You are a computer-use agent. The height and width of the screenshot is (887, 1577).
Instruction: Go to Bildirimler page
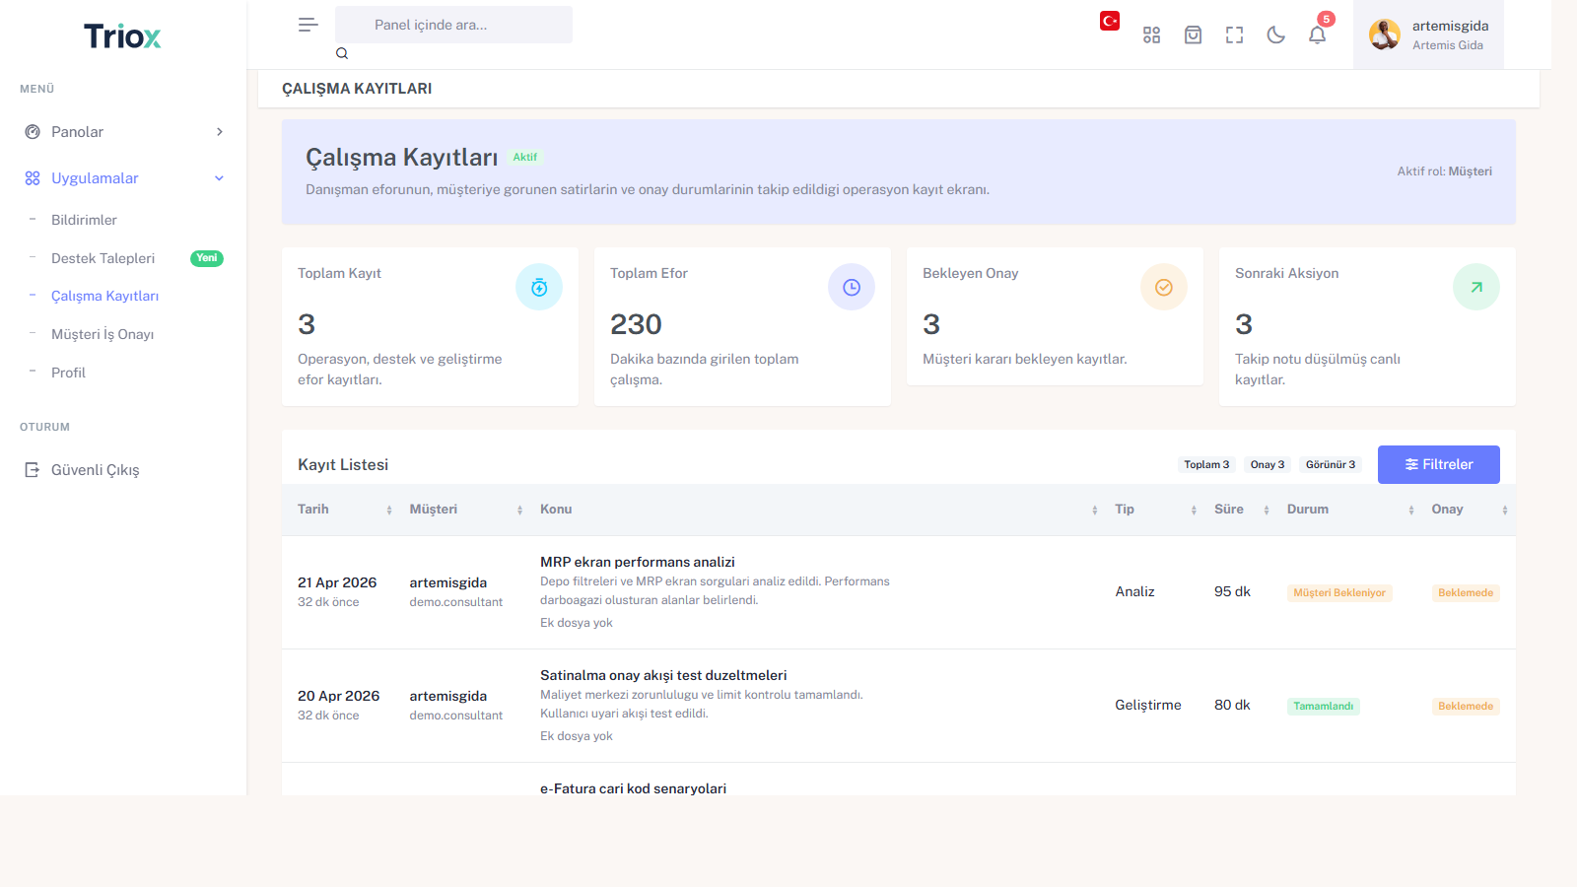tap(84, 220)
